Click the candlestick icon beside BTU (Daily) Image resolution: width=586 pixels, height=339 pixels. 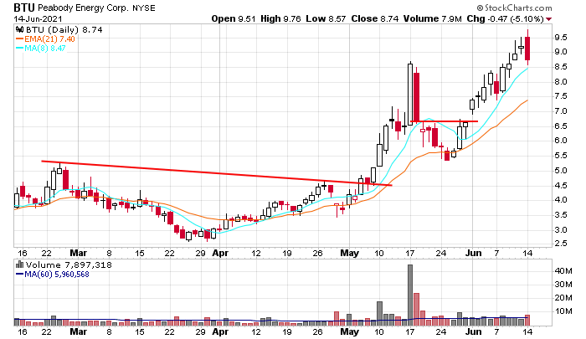19,29
